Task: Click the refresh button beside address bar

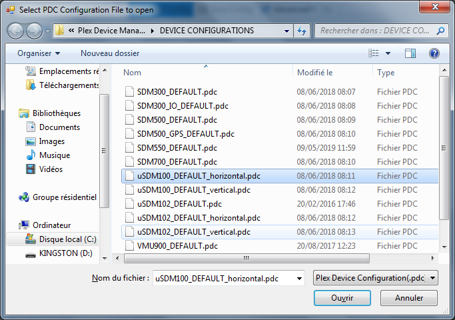Action: pyautogui.click(x=302, y=31)
